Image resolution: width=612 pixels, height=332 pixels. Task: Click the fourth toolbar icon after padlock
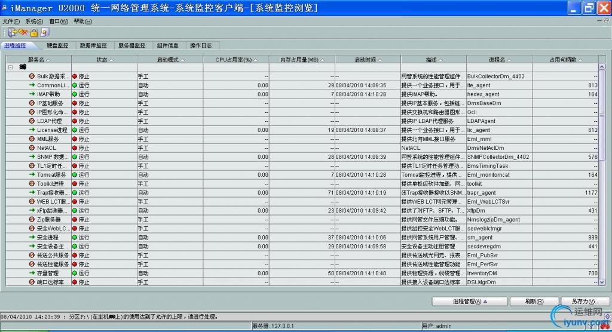click(45, 33)
